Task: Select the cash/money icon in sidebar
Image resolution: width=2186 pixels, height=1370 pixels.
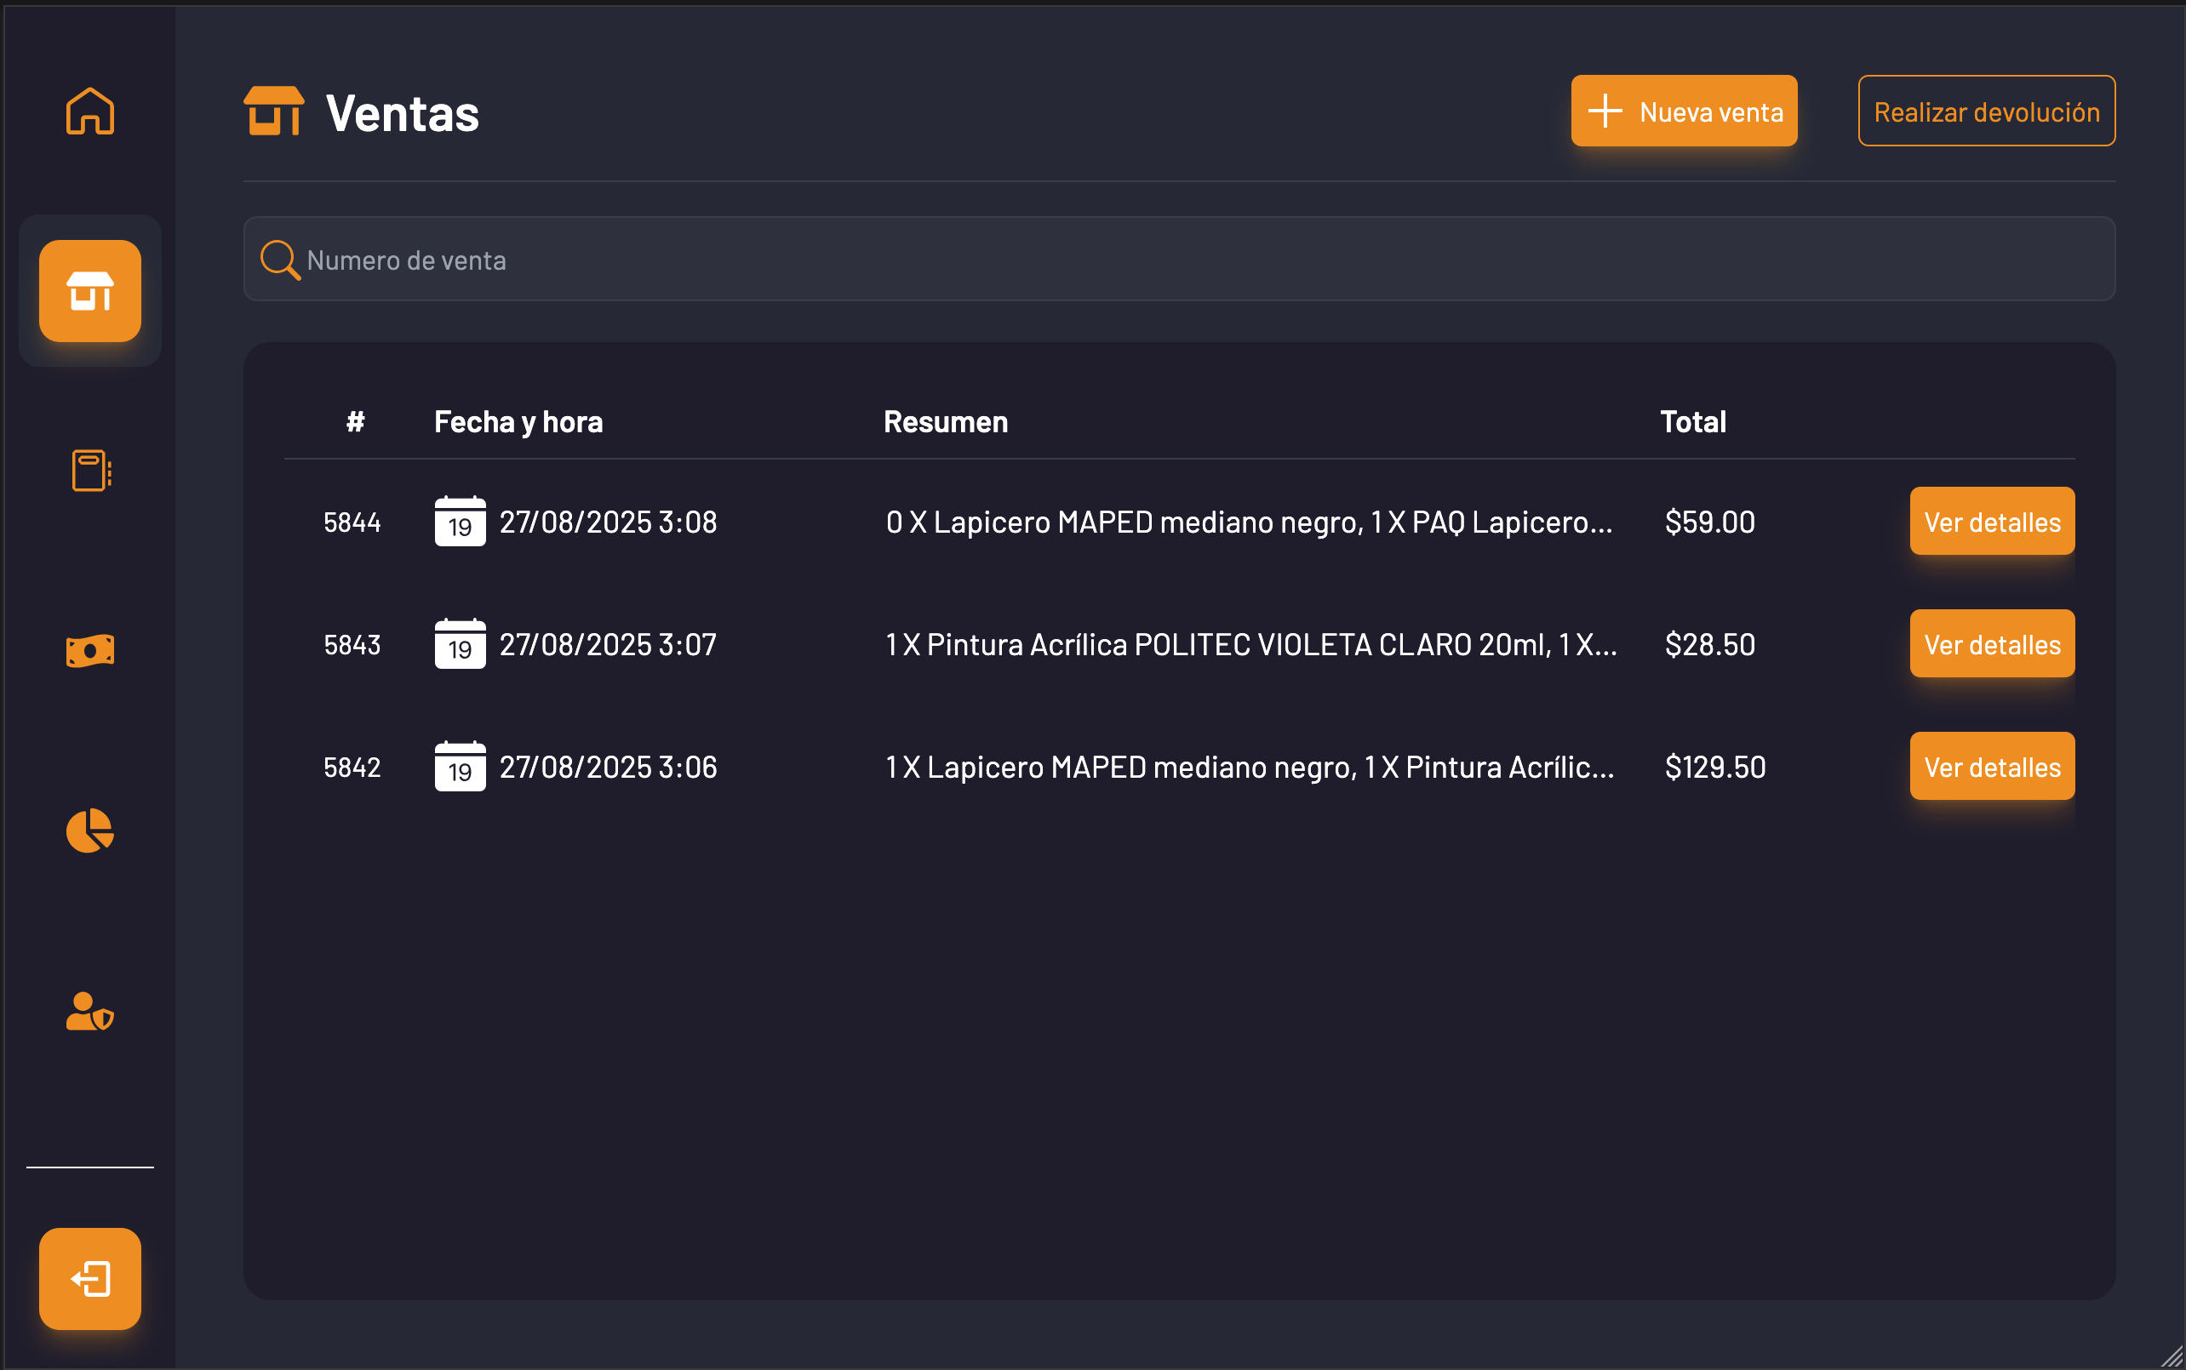Action: click(89, 648)
